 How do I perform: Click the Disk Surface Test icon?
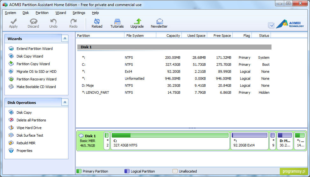point(11,135)
